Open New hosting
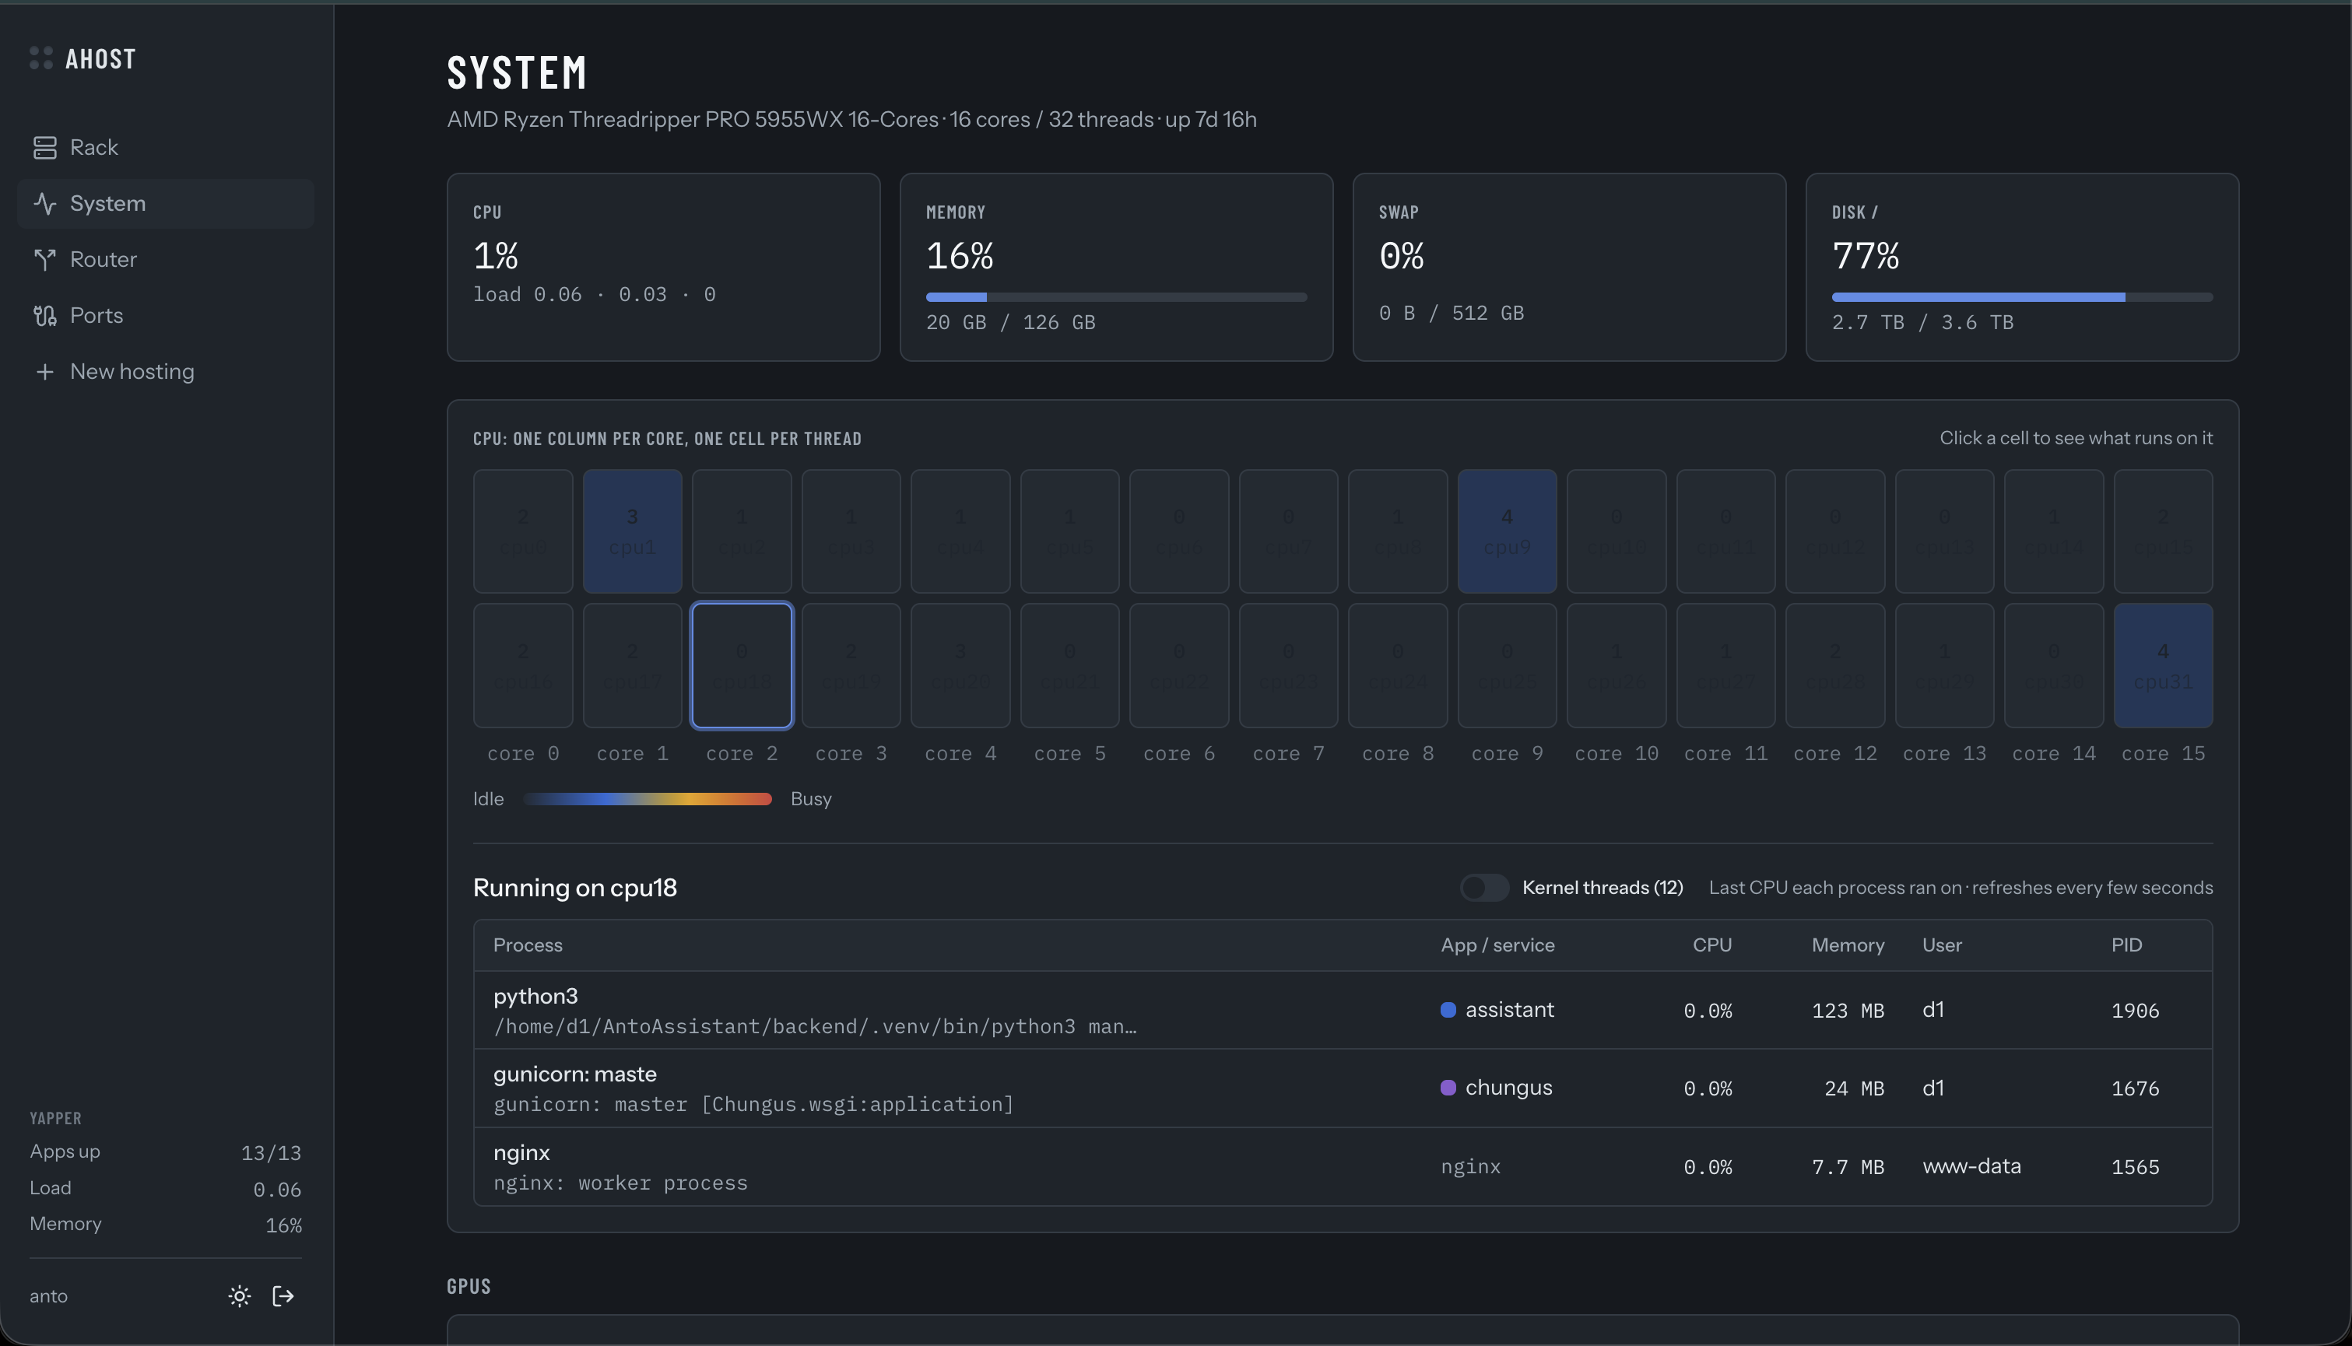Viewport: 2352px width, 1346px height. pyautogui.click(x=166, y=372)
